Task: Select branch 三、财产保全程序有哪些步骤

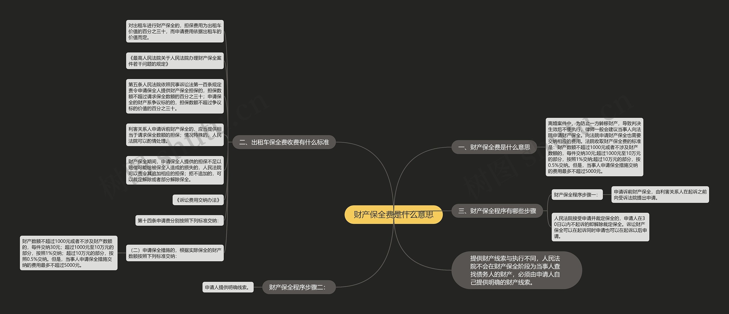Action: [497, 211]
